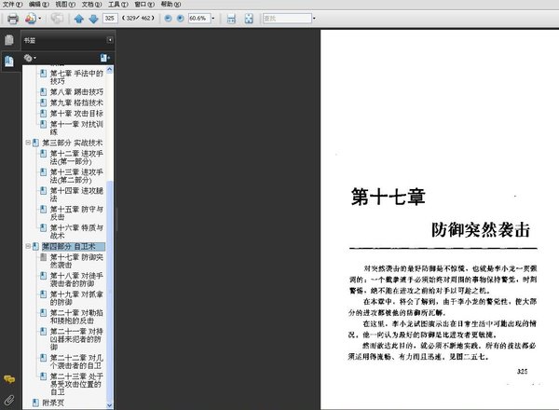Image resolution: width=559 pixels, height=410 pixels.
Task: Click the greyed pages icon in toolbar
Action: (x=57, y=19)
